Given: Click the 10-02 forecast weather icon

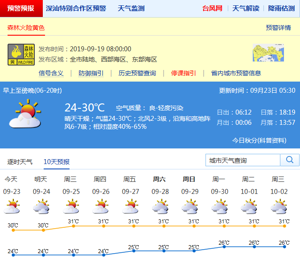Looking at the screenshot, I should [x=279, y=207].
